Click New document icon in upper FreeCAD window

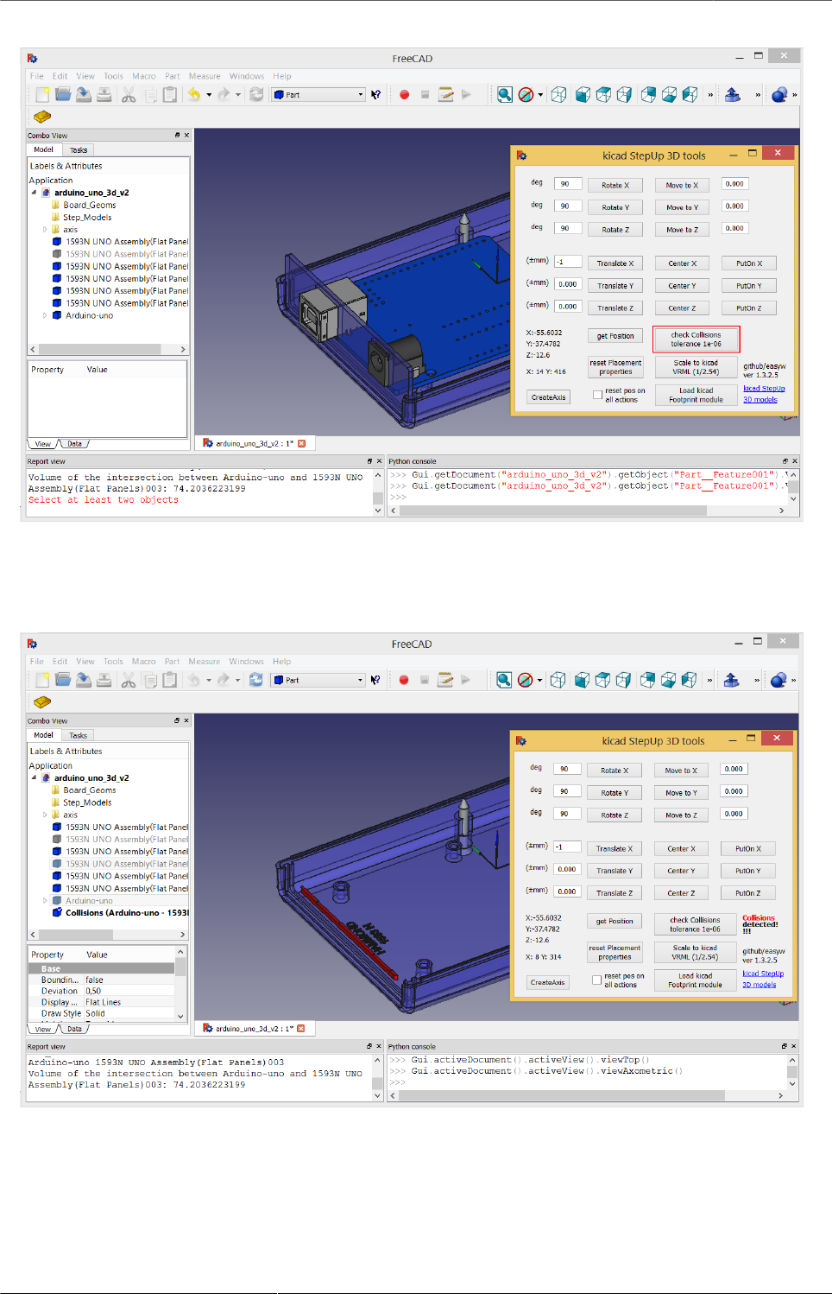41,95
